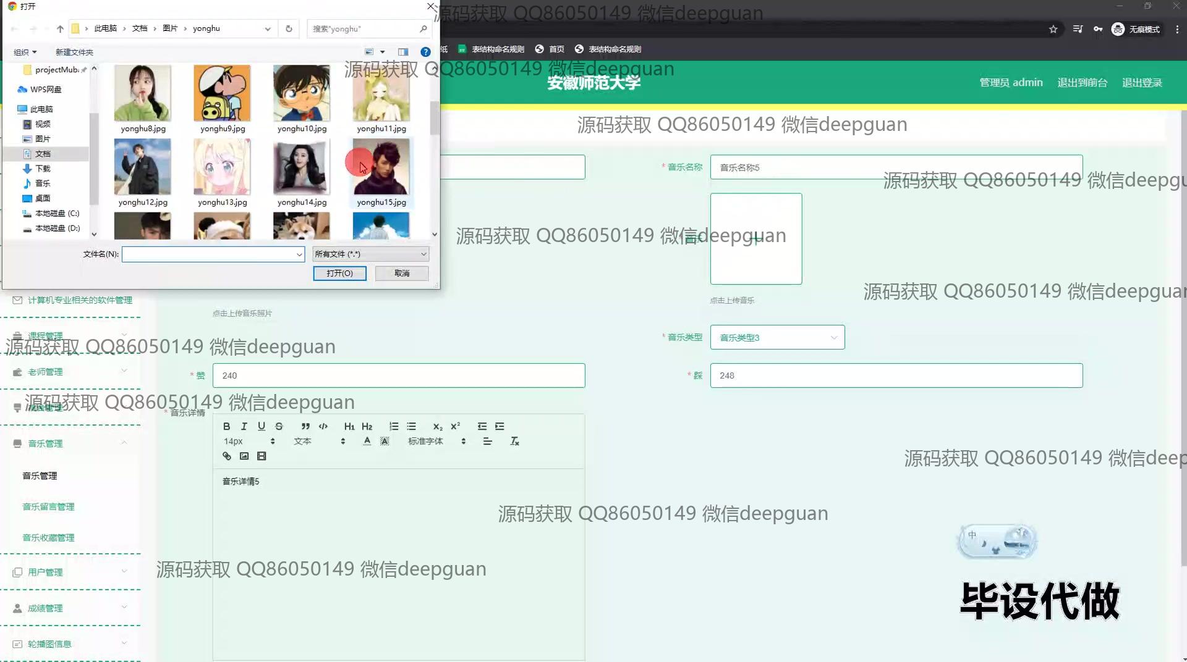This screenshot has width=1187, height=662.
Task: Insert an ordered list in the editor
Action: 394,426
